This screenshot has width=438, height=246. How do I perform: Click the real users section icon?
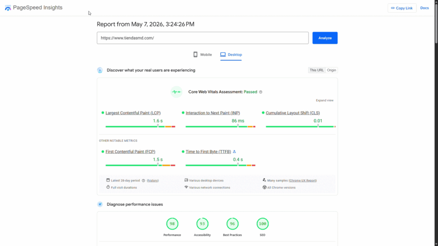click(100, 70)
